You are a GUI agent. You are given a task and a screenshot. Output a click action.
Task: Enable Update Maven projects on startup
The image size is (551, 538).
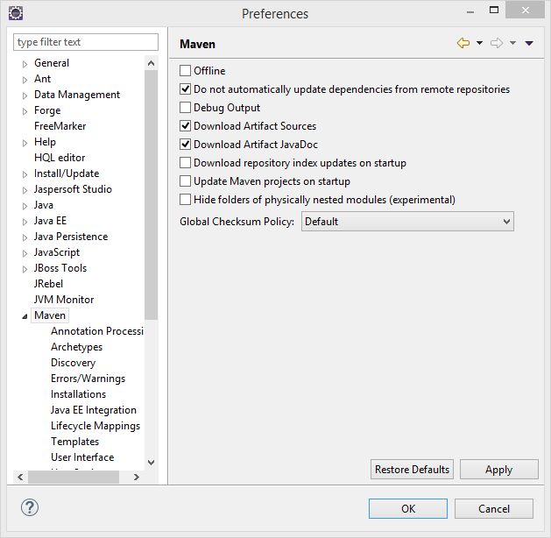click(185, 181)
